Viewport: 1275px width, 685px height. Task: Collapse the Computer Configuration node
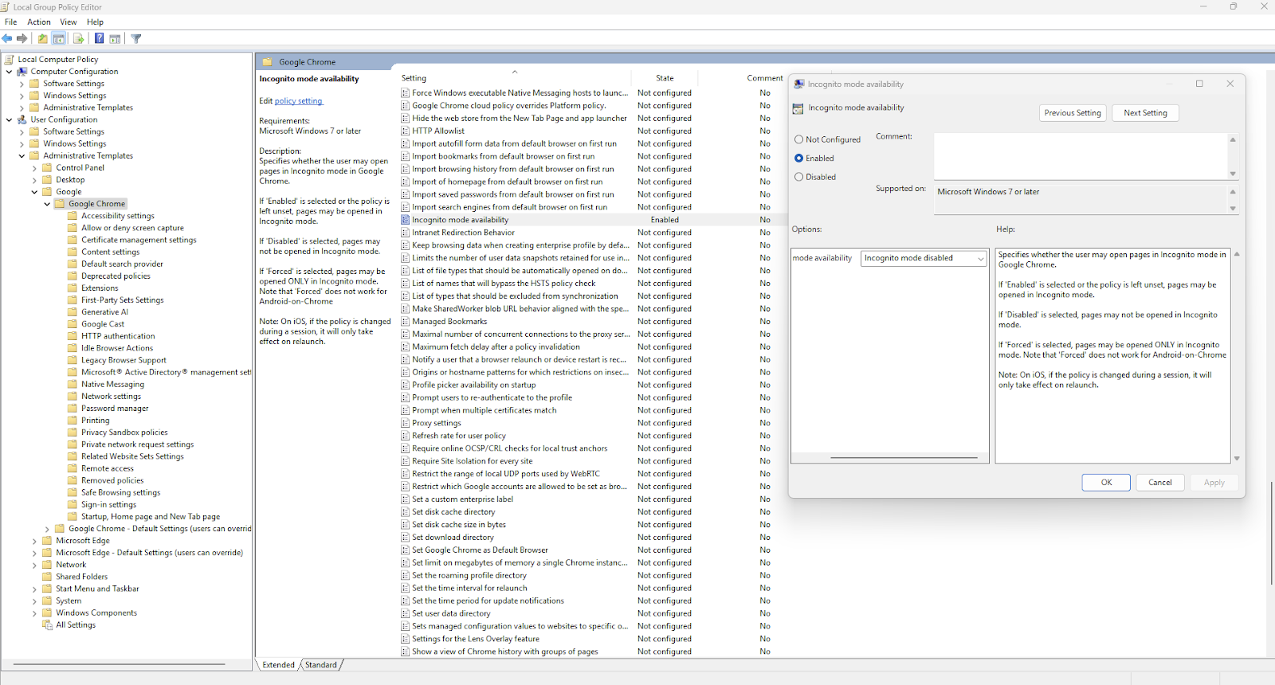click(10, 72)
